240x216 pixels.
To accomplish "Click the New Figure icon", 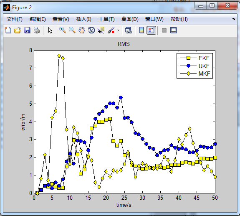I will 8,30.
